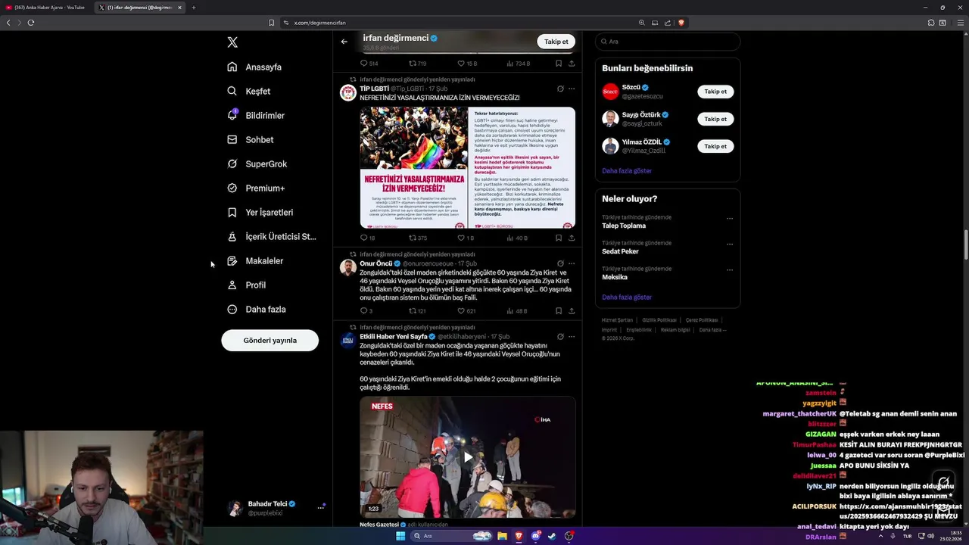
Task: Click back arrow beside irfan değirmenci
Action: pyautogui.click(x=344, y=42)
